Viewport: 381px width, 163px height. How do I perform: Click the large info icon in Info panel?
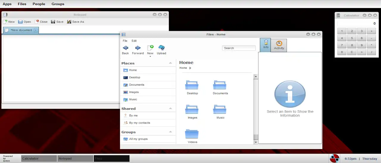pyautogui.click(x=290, y=94)
